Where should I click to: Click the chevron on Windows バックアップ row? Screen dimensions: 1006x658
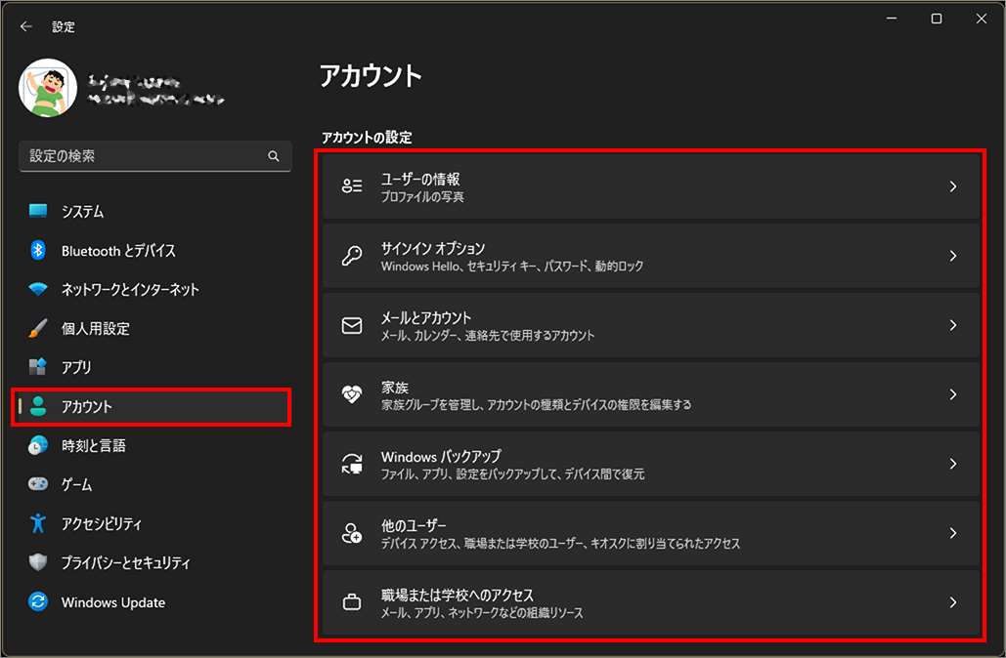953,464
